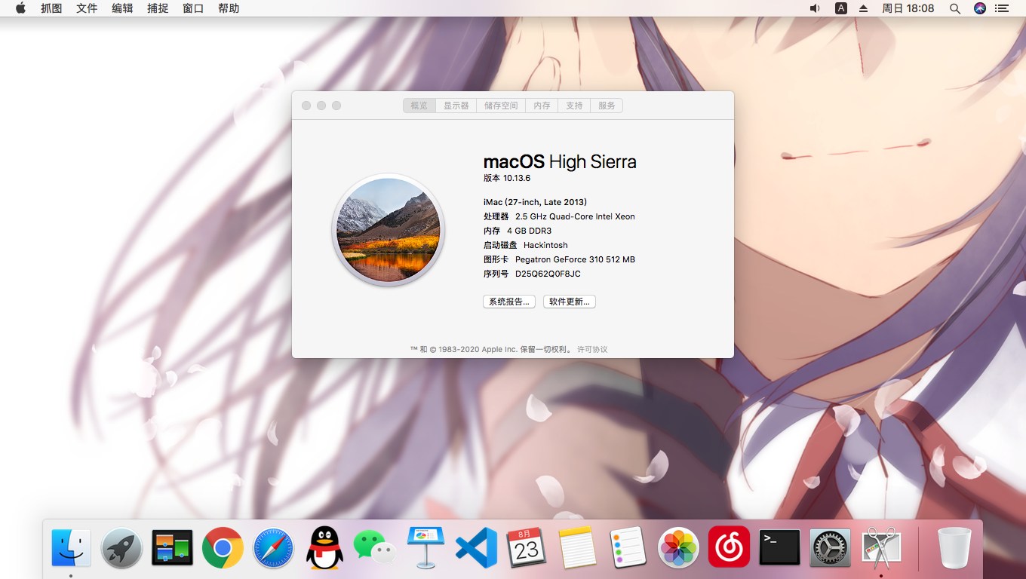Open the 捕捉 menu

pyautogui.click(x=158, y=8)
